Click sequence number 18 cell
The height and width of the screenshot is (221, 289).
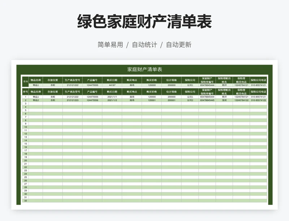pyautogui.click(x=25, y=154)
